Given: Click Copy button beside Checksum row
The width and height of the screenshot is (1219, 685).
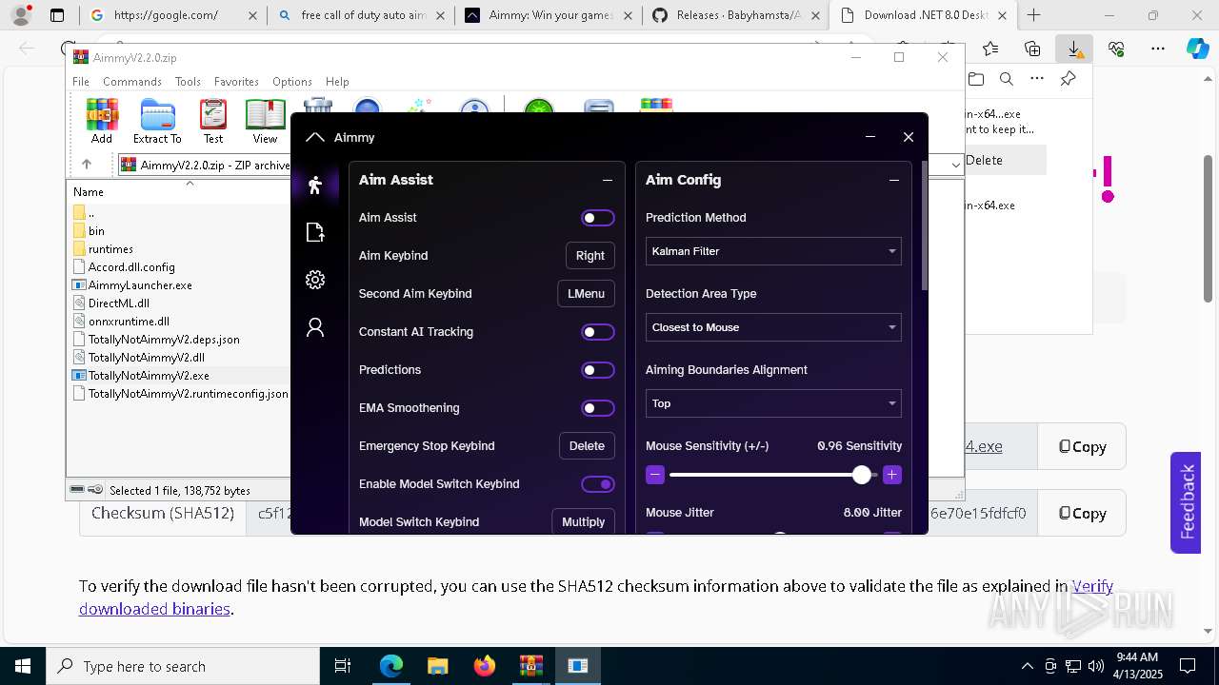Looking at the screenshot, I should (x=1082, y=513).
